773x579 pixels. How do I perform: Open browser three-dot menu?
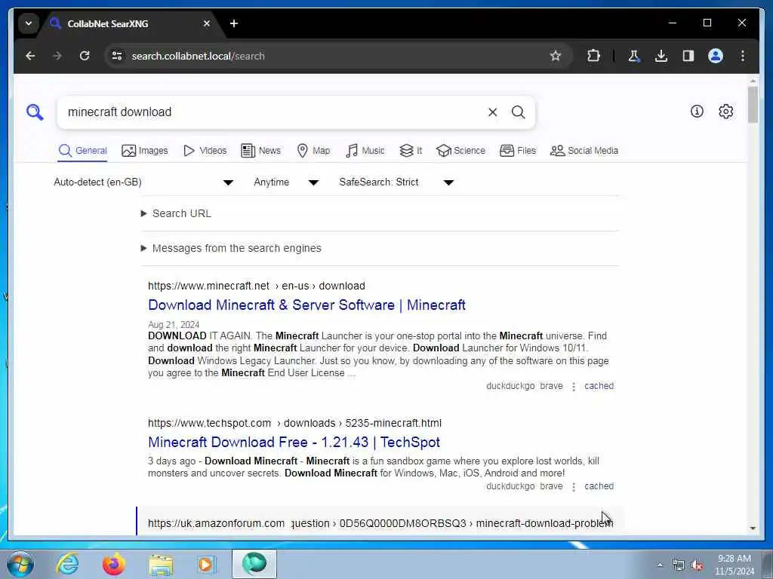[x=743, y=56]
